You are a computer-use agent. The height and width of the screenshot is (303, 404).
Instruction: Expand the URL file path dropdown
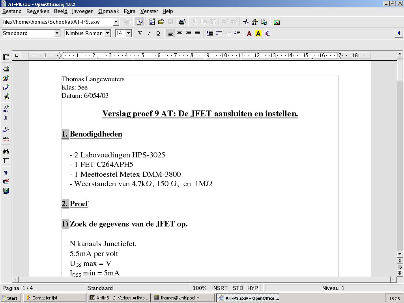pyautogui.click(x=116, y=22)
